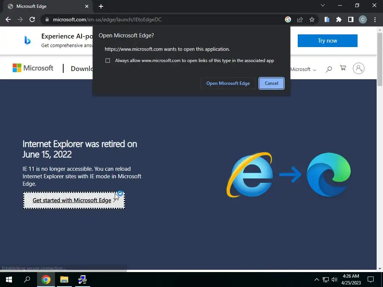This screenshot has height=287, width=383.
Task: Click the Internet Explorer logo image
Action: click(250, 175)
